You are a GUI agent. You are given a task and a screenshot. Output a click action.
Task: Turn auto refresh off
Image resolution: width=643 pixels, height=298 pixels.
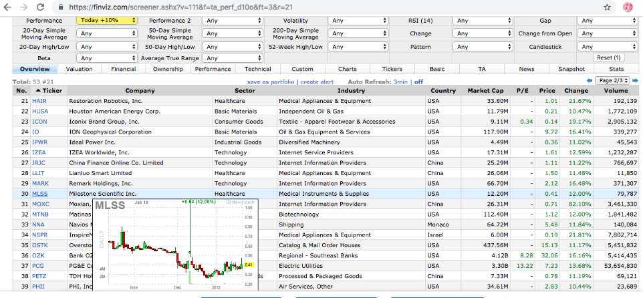tap(418, 82)
